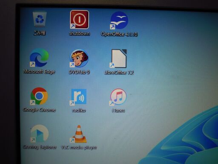Select the LibreOffice 7.2 document icon

coord(118,59)
